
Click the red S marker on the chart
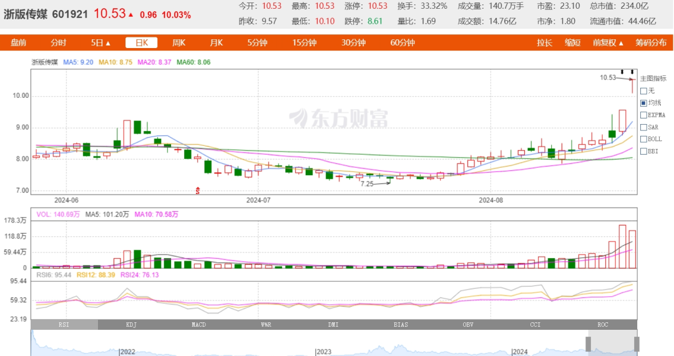point(198,190)
